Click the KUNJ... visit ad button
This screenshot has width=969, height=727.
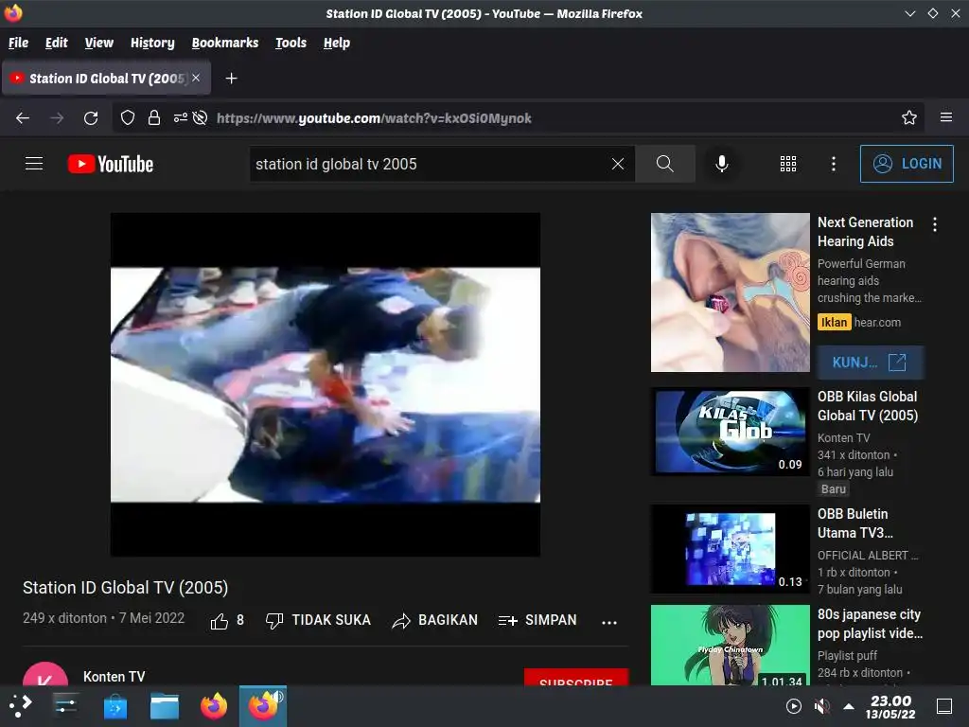click(871, 363)
